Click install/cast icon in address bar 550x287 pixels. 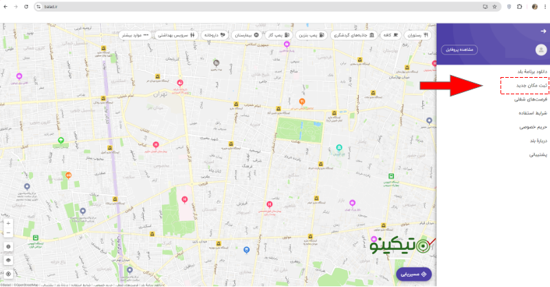(485, 7)
